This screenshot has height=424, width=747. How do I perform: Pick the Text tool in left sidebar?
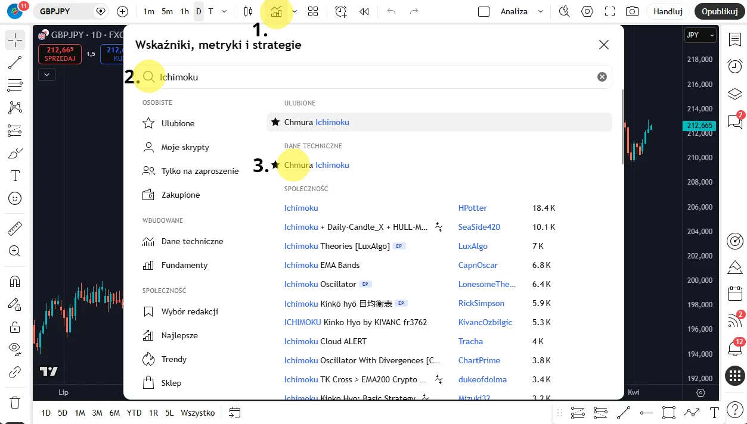[15, 176]
